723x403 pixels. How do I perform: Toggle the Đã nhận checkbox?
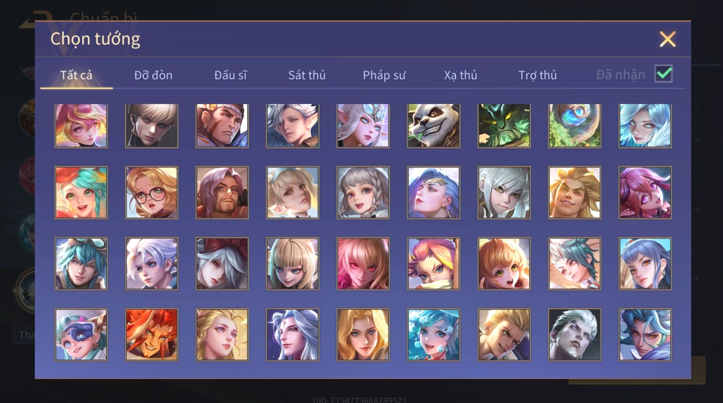[x=664, y=74]
